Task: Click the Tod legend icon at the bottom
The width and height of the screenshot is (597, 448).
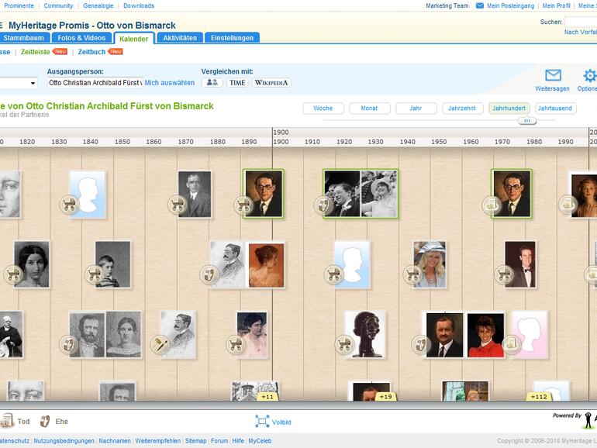Action: pyautogui.click(x=7, y=421)
